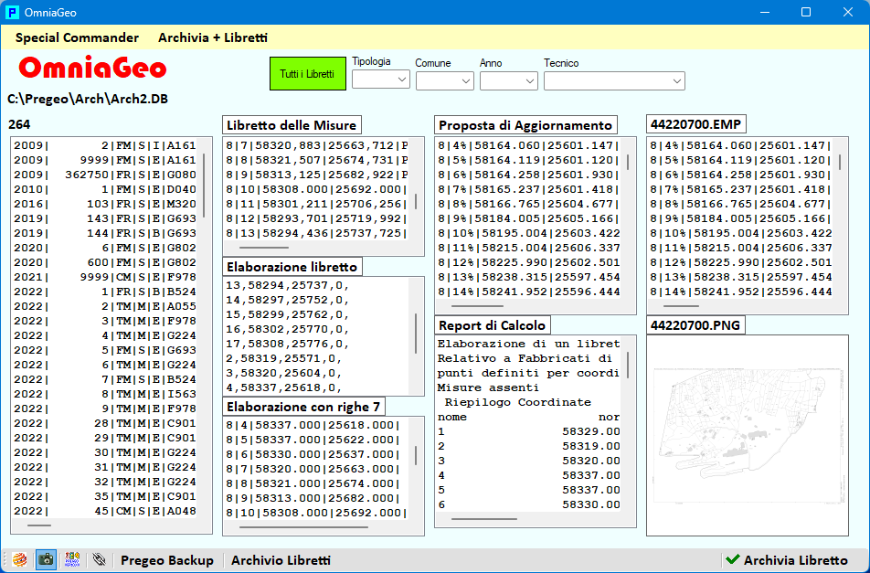The height and width of the screenshot is (573, 870).
Task: Click line 17,58308,25776,0, in Elaborazione libretto
Action: tap(287, 344)
